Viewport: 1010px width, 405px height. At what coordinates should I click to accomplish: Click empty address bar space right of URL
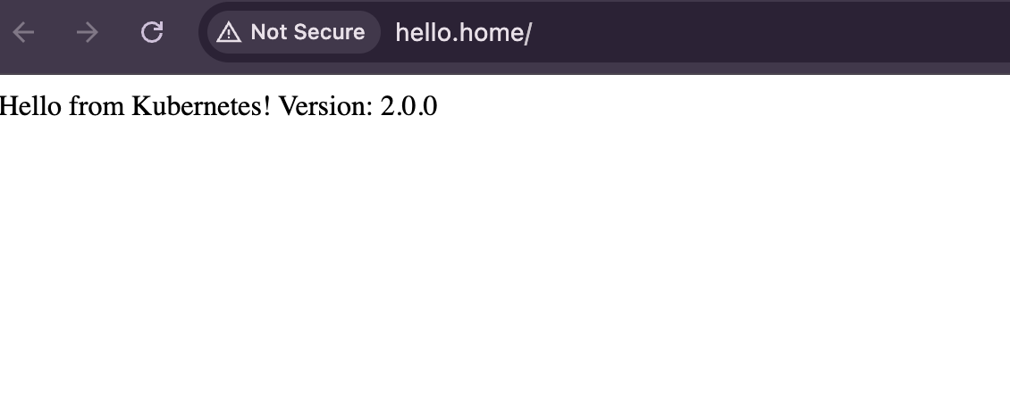(760, 33)
